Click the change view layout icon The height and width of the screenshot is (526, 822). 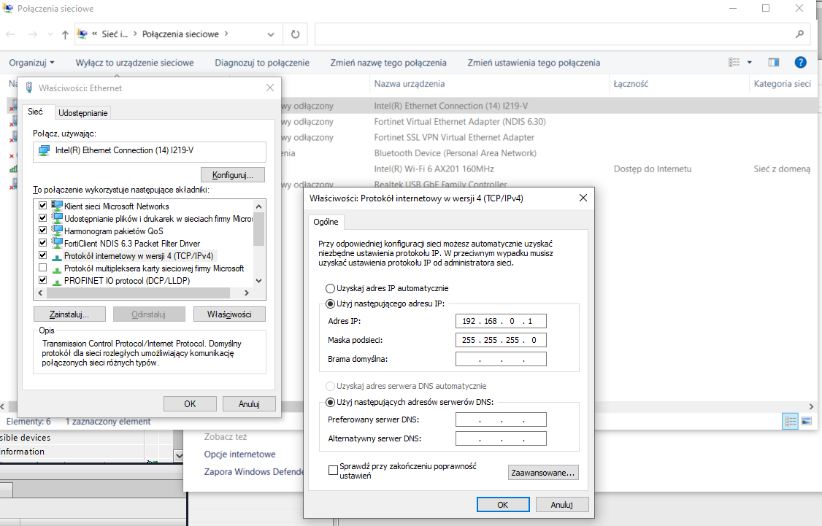[734, 62]
